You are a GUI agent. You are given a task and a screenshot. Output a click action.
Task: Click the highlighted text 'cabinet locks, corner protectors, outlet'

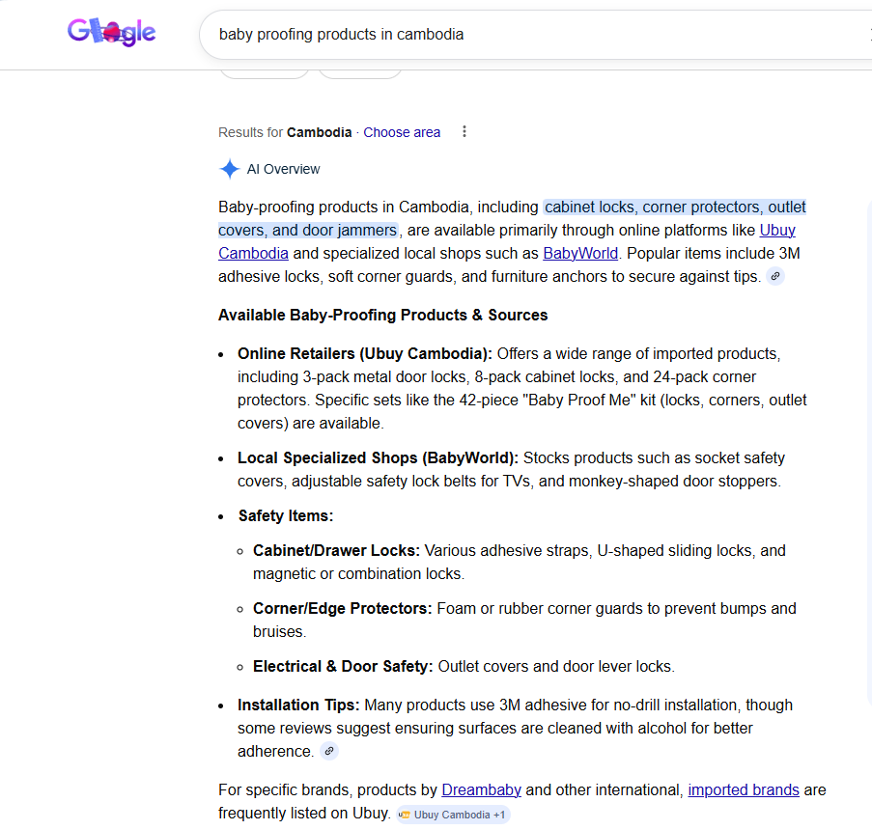675,207
